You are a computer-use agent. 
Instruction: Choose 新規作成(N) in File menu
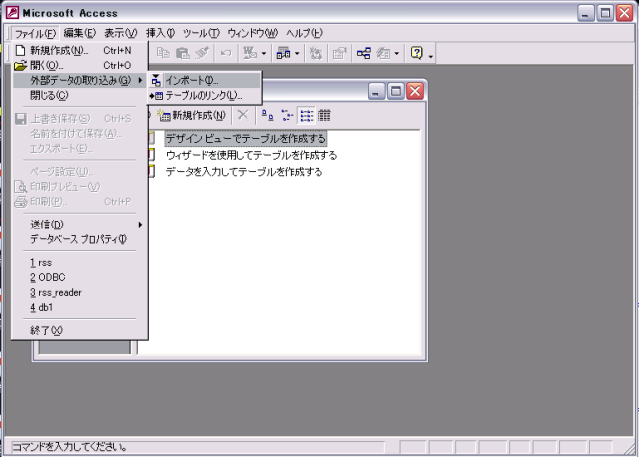[80, 50]
